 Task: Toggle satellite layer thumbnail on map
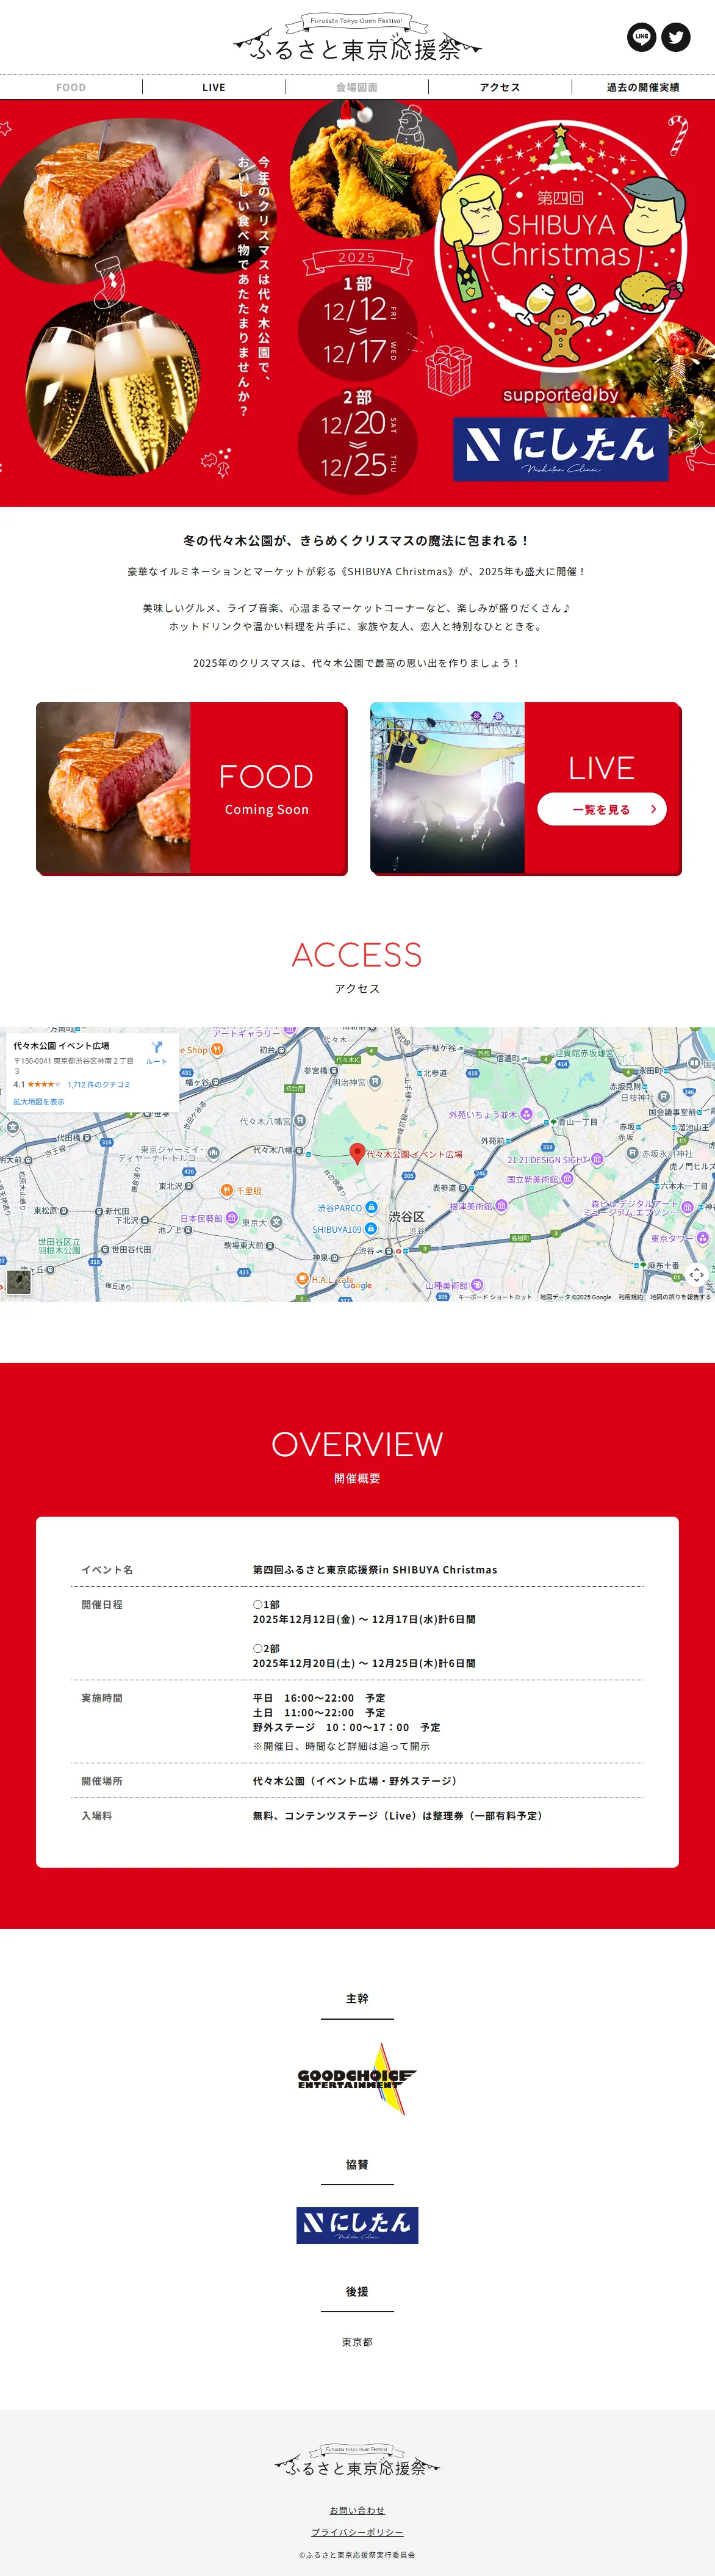pyautogui.click(x=19, y=1282)
